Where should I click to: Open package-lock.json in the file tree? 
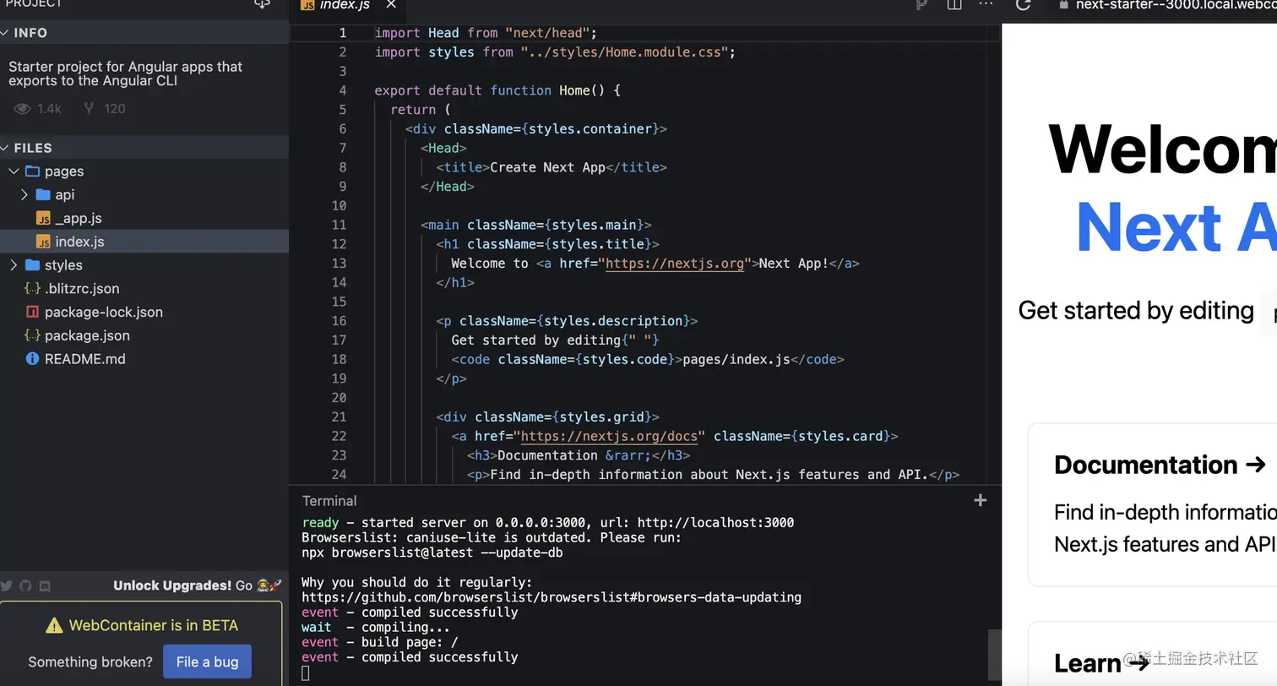(144, 312)
